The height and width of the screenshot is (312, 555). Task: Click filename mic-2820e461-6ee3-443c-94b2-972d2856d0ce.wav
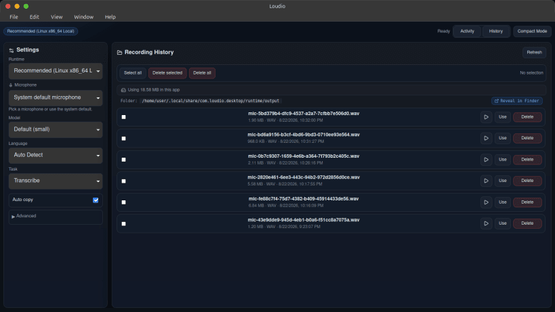304,177
